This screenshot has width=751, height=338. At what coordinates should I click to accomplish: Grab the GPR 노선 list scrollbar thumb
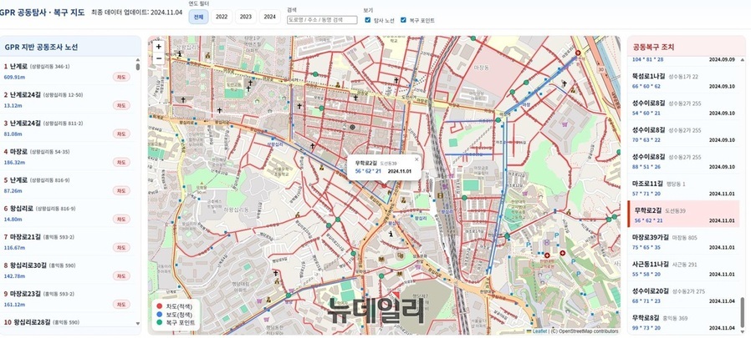(x=138, y=68)
